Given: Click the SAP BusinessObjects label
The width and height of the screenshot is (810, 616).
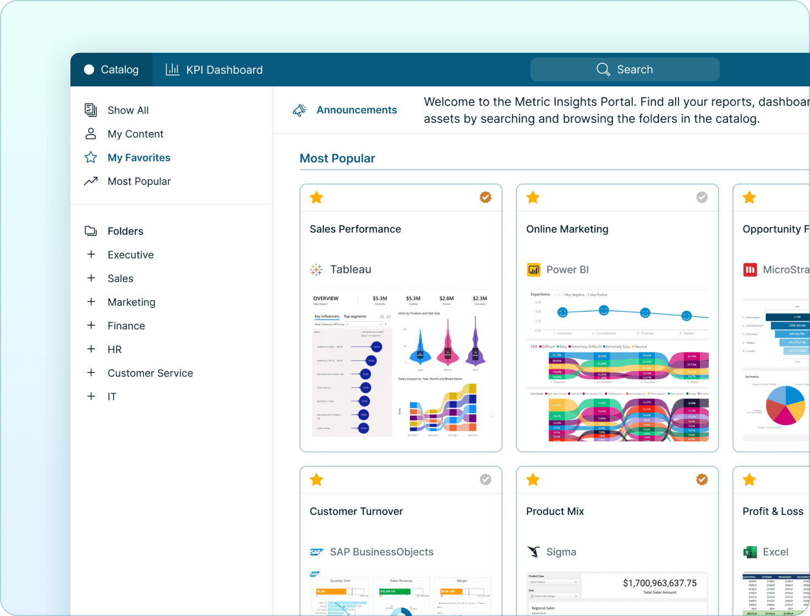Looking at the screenshot, I should [382, 552].
